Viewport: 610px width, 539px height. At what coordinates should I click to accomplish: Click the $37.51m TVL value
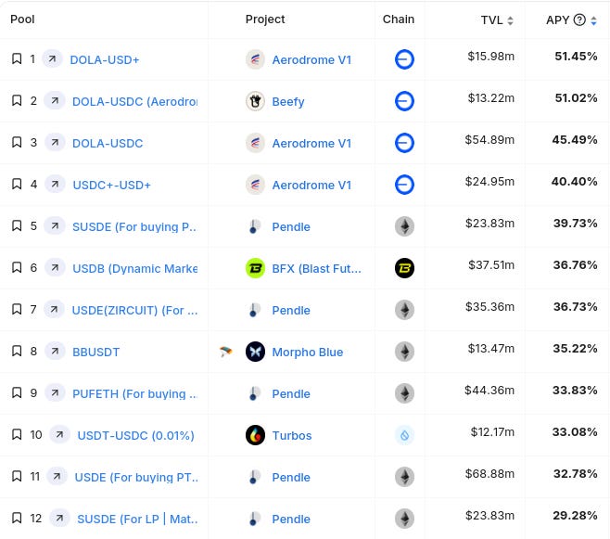(491, 265)
